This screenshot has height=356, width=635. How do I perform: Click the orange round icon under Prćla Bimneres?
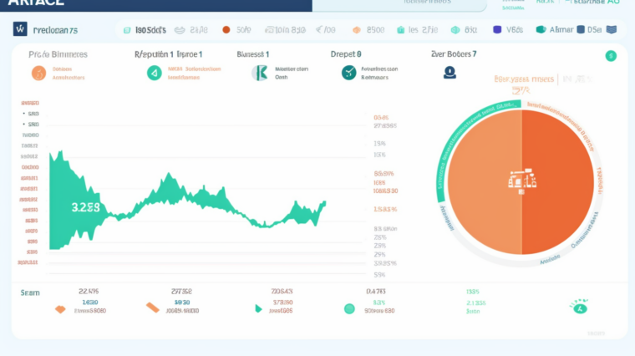pyautogui.click(x=38, y=74)
